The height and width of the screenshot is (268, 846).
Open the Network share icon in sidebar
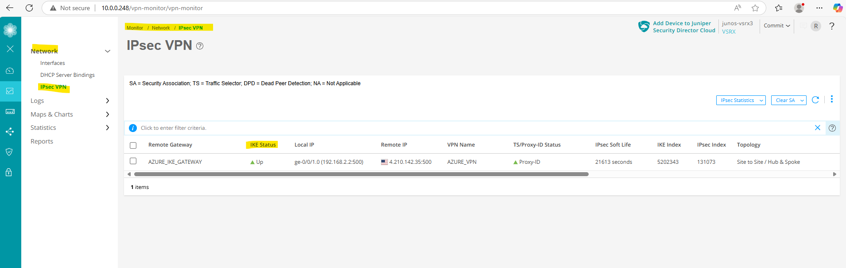click(10, 132)
